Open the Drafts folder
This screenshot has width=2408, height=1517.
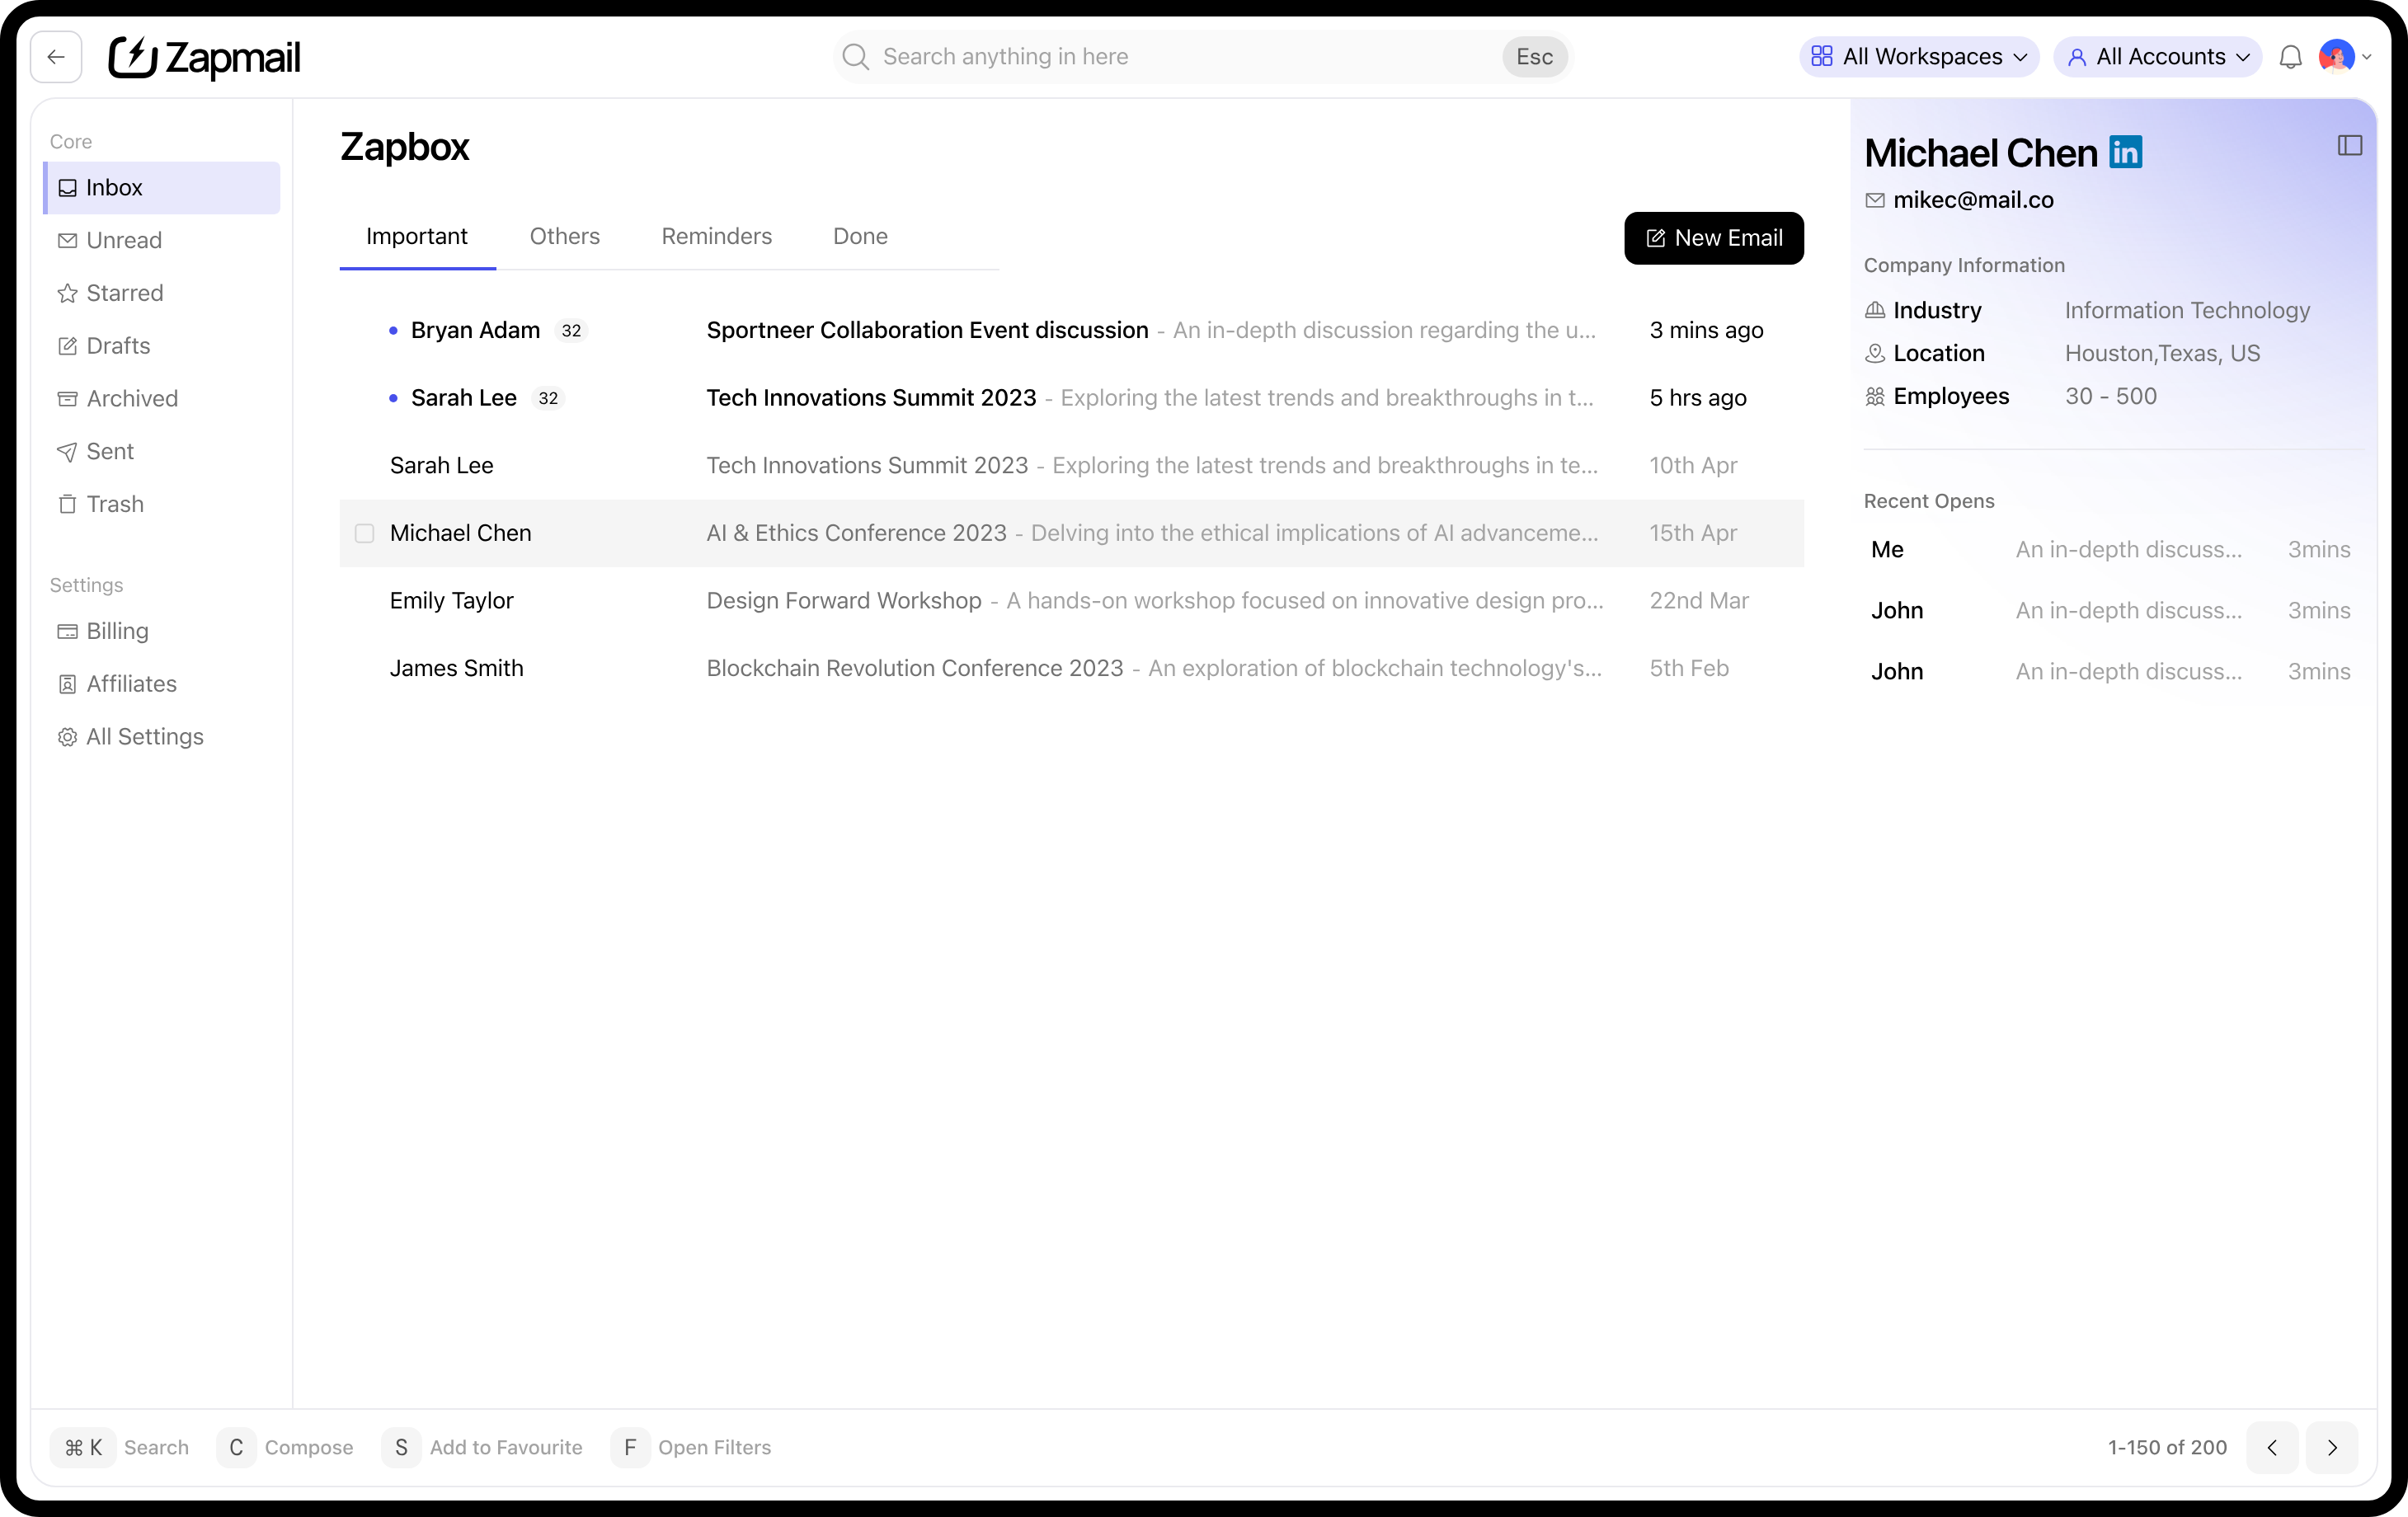(162, 346)
